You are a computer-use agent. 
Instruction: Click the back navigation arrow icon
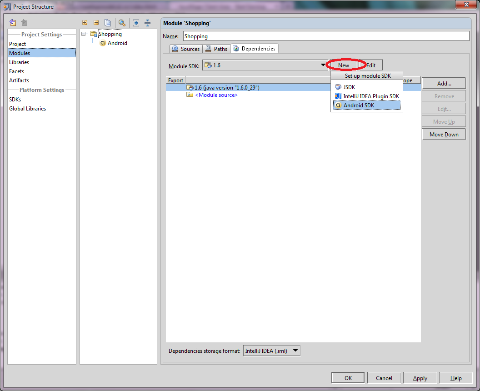tap(13, 22)
